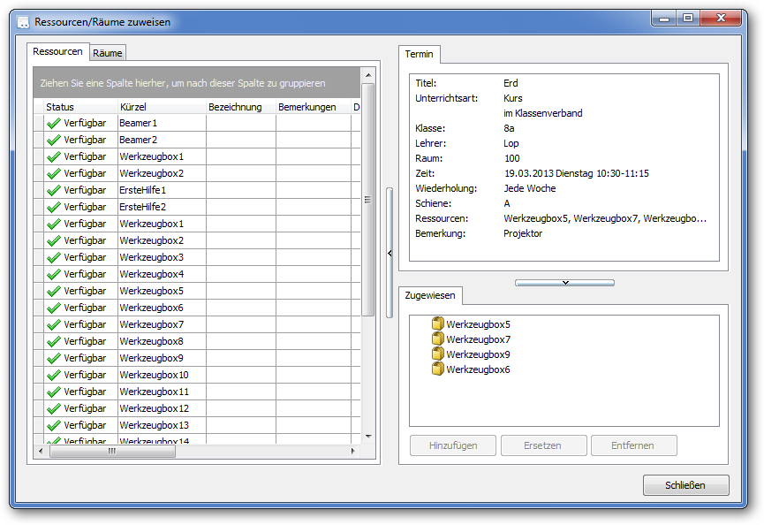The height and width of the screenshot is (525, 764).
Task: Click the window icon in the title bar
Action: point(23,22)
